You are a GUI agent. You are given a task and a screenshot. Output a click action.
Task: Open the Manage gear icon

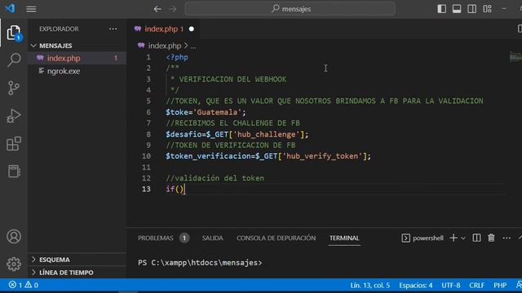pyautogui.click(x=14, y=264)
